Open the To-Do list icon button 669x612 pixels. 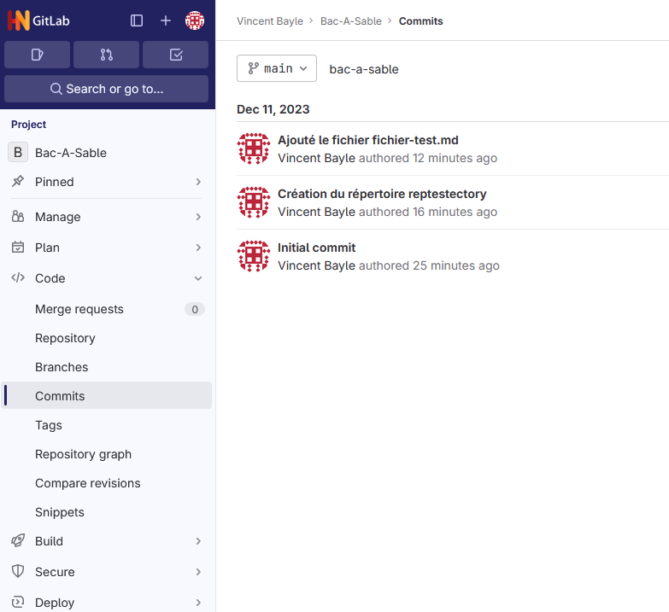[176, 55]
